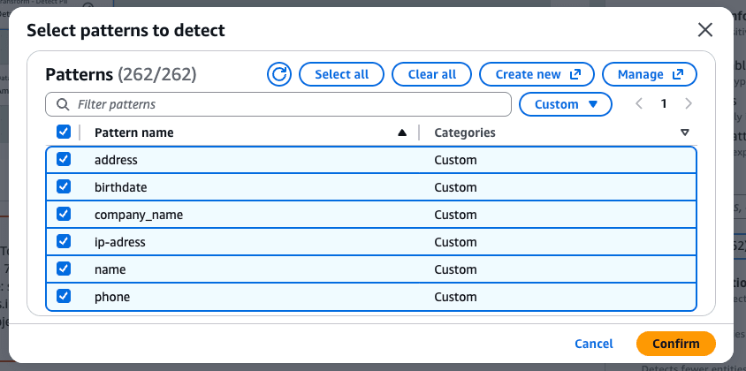Cancel the pattern selection
This screenshot has height=371, width=746.
[x=594, y=344]
